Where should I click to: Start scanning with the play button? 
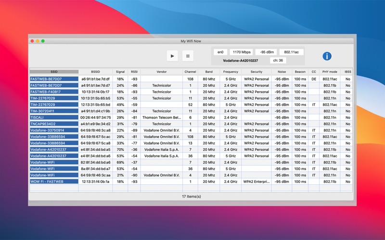click(x=172, y=56)
